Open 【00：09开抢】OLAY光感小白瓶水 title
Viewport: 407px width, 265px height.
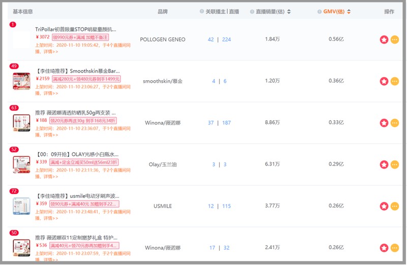[x=77, y=154]
